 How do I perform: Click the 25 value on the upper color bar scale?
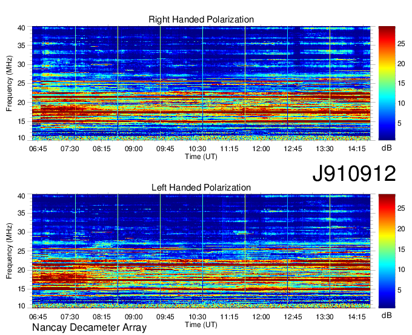(401, 44)
